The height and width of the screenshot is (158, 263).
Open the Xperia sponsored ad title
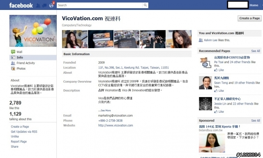pos(219,127)
